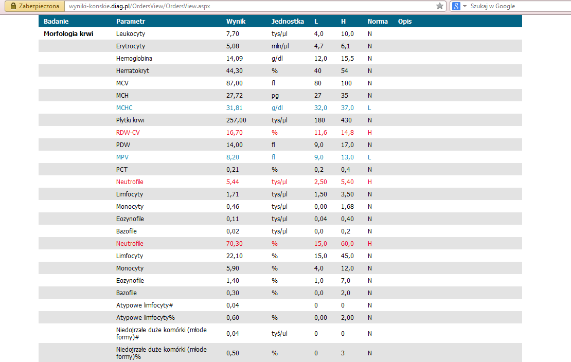
Task: Click the blue MPV parameter
Action: click(122, 157)
